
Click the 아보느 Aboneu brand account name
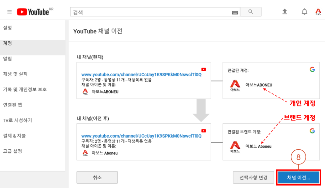click(x=258, y=146)
